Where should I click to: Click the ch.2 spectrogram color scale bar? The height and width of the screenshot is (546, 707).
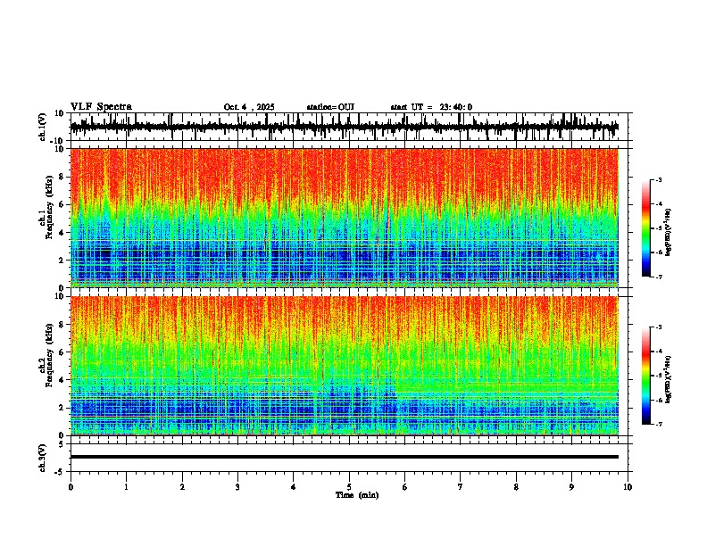tap(646, 376)
